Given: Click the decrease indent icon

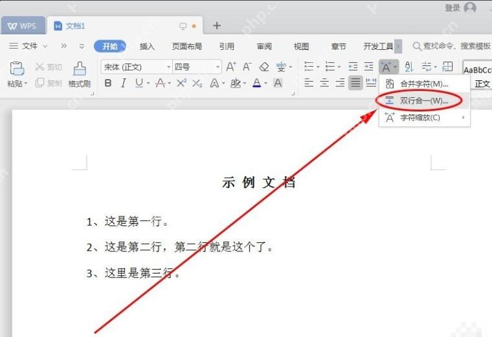Looking at the screenshot, I should point(353,67).
